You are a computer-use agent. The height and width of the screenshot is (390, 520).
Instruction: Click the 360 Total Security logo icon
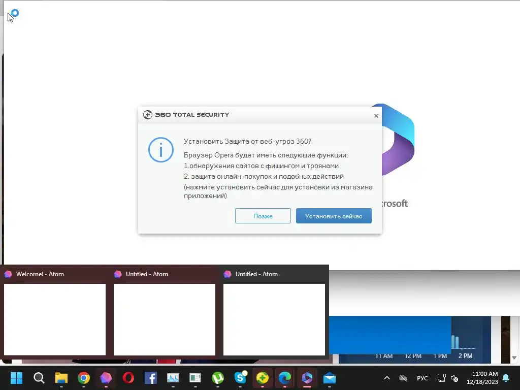point(148,115)
